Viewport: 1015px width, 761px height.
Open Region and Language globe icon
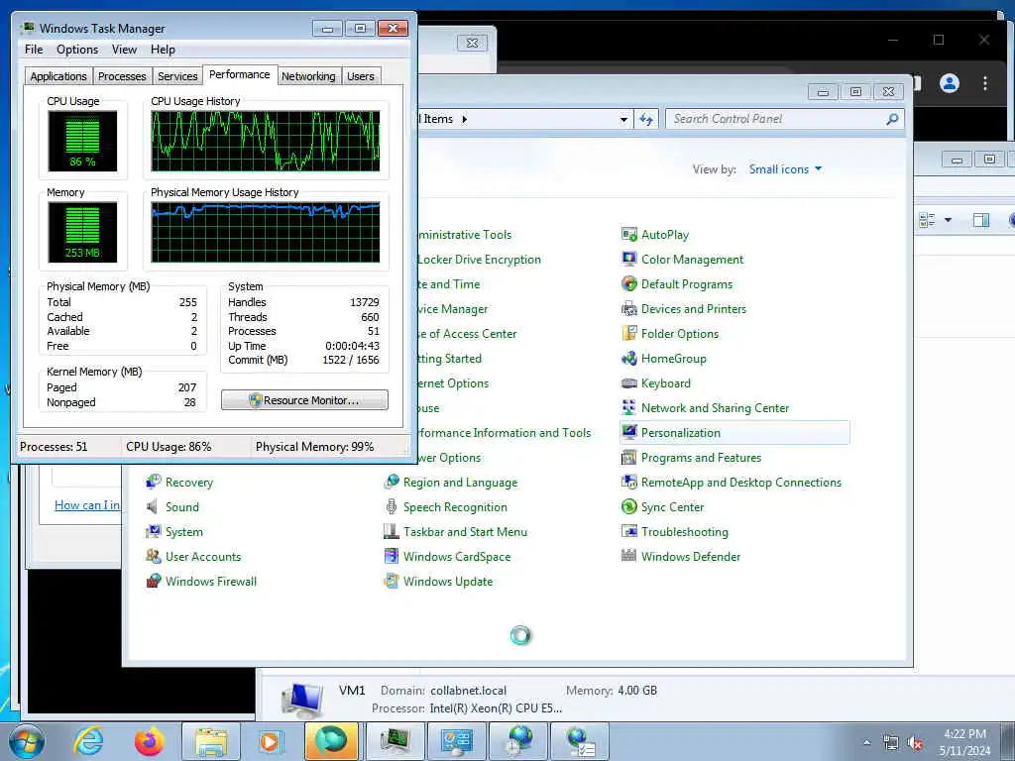click(x=392, y=483)
